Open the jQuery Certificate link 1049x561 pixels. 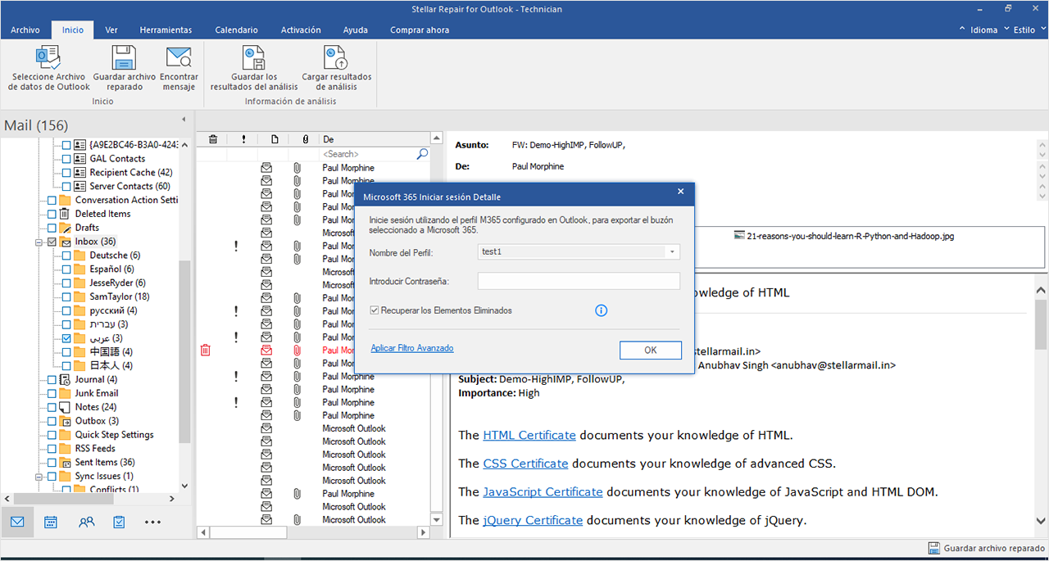pyautogui.click(x=533, y=519)
